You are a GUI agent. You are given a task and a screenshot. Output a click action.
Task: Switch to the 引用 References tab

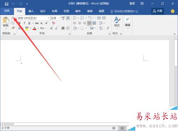pos(66,11)
